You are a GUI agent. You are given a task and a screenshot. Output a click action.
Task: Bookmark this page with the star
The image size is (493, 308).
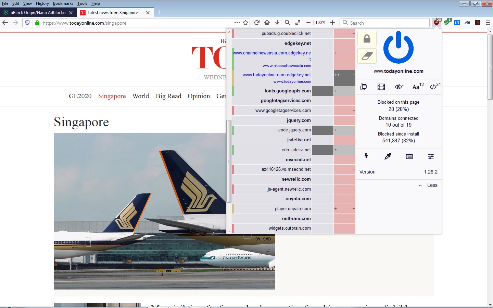(245, 23)
